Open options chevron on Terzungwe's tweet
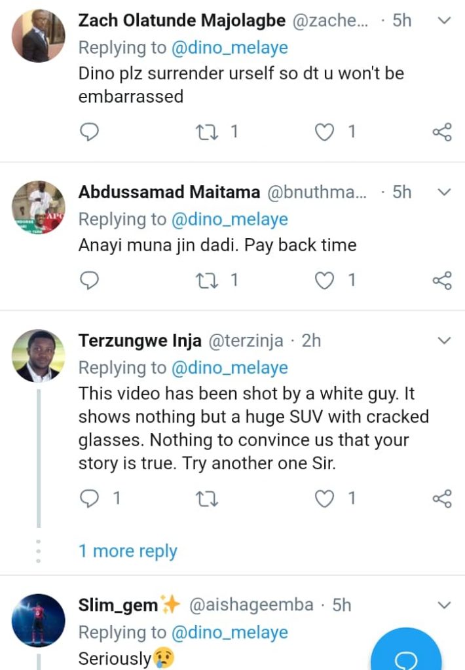This screenshot has height=670, width=465. 444,341
